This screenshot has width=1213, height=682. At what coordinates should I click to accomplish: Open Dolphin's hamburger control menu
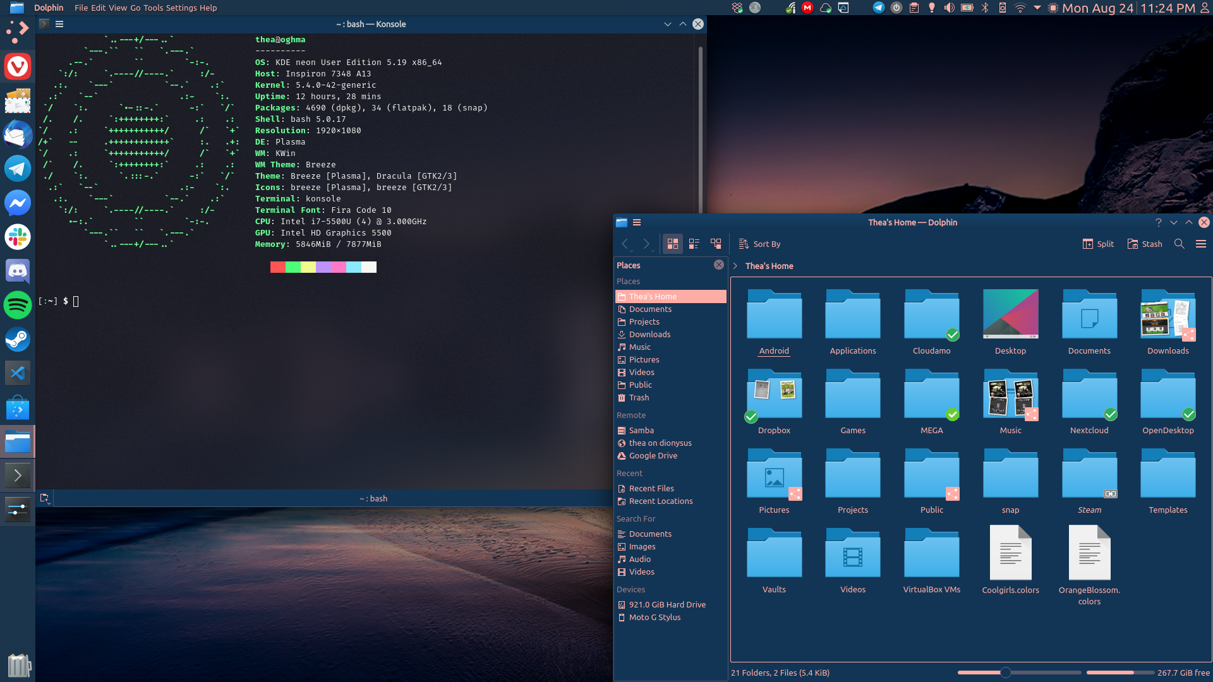1201,244
